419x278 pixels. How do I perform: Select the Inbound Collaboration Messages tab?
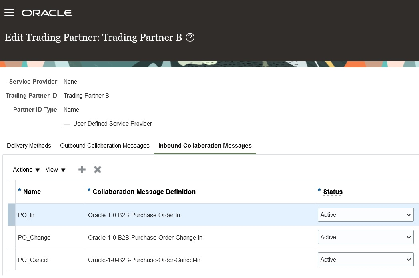204,146
